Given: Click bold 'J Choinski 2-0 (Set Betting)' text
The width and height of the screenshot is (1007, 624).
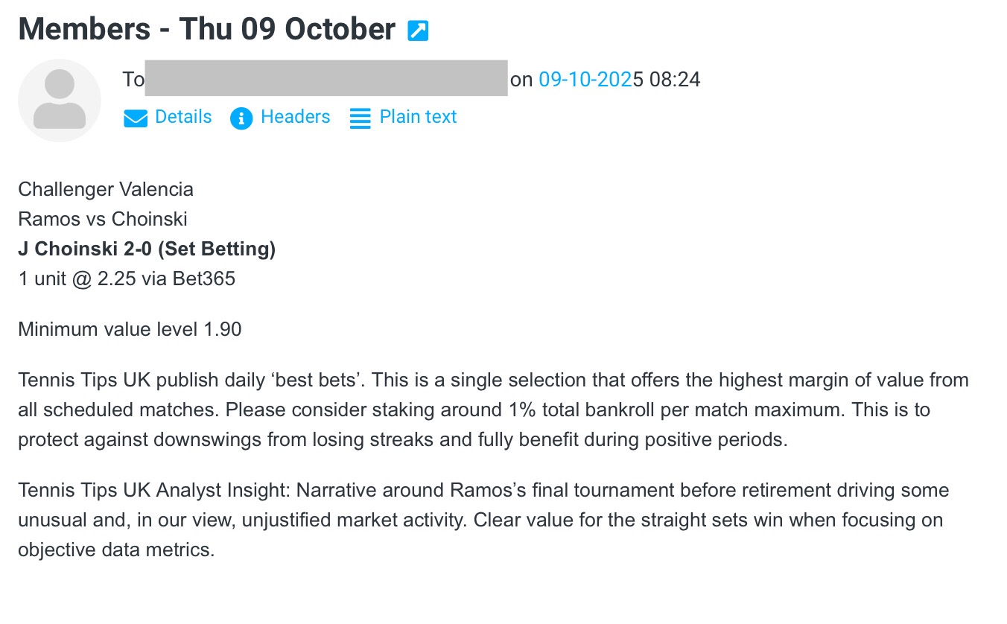Looking at the screenshot, I should [x=147, y=249].
